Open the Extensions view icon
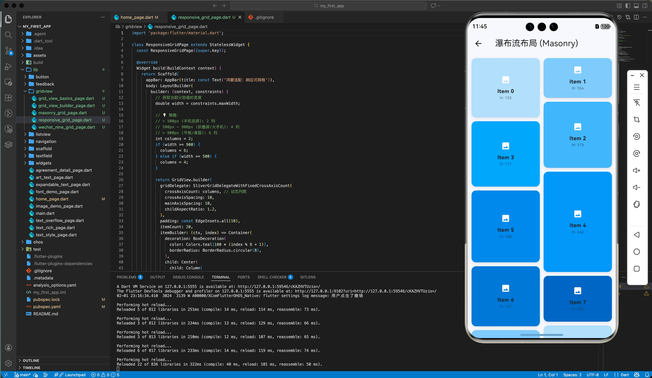Screen dimensions: 652x378 tap(8, 98)
